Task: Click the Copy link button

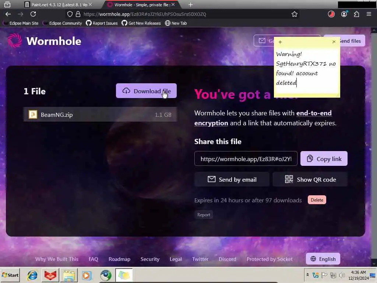Action: point(324,158)
